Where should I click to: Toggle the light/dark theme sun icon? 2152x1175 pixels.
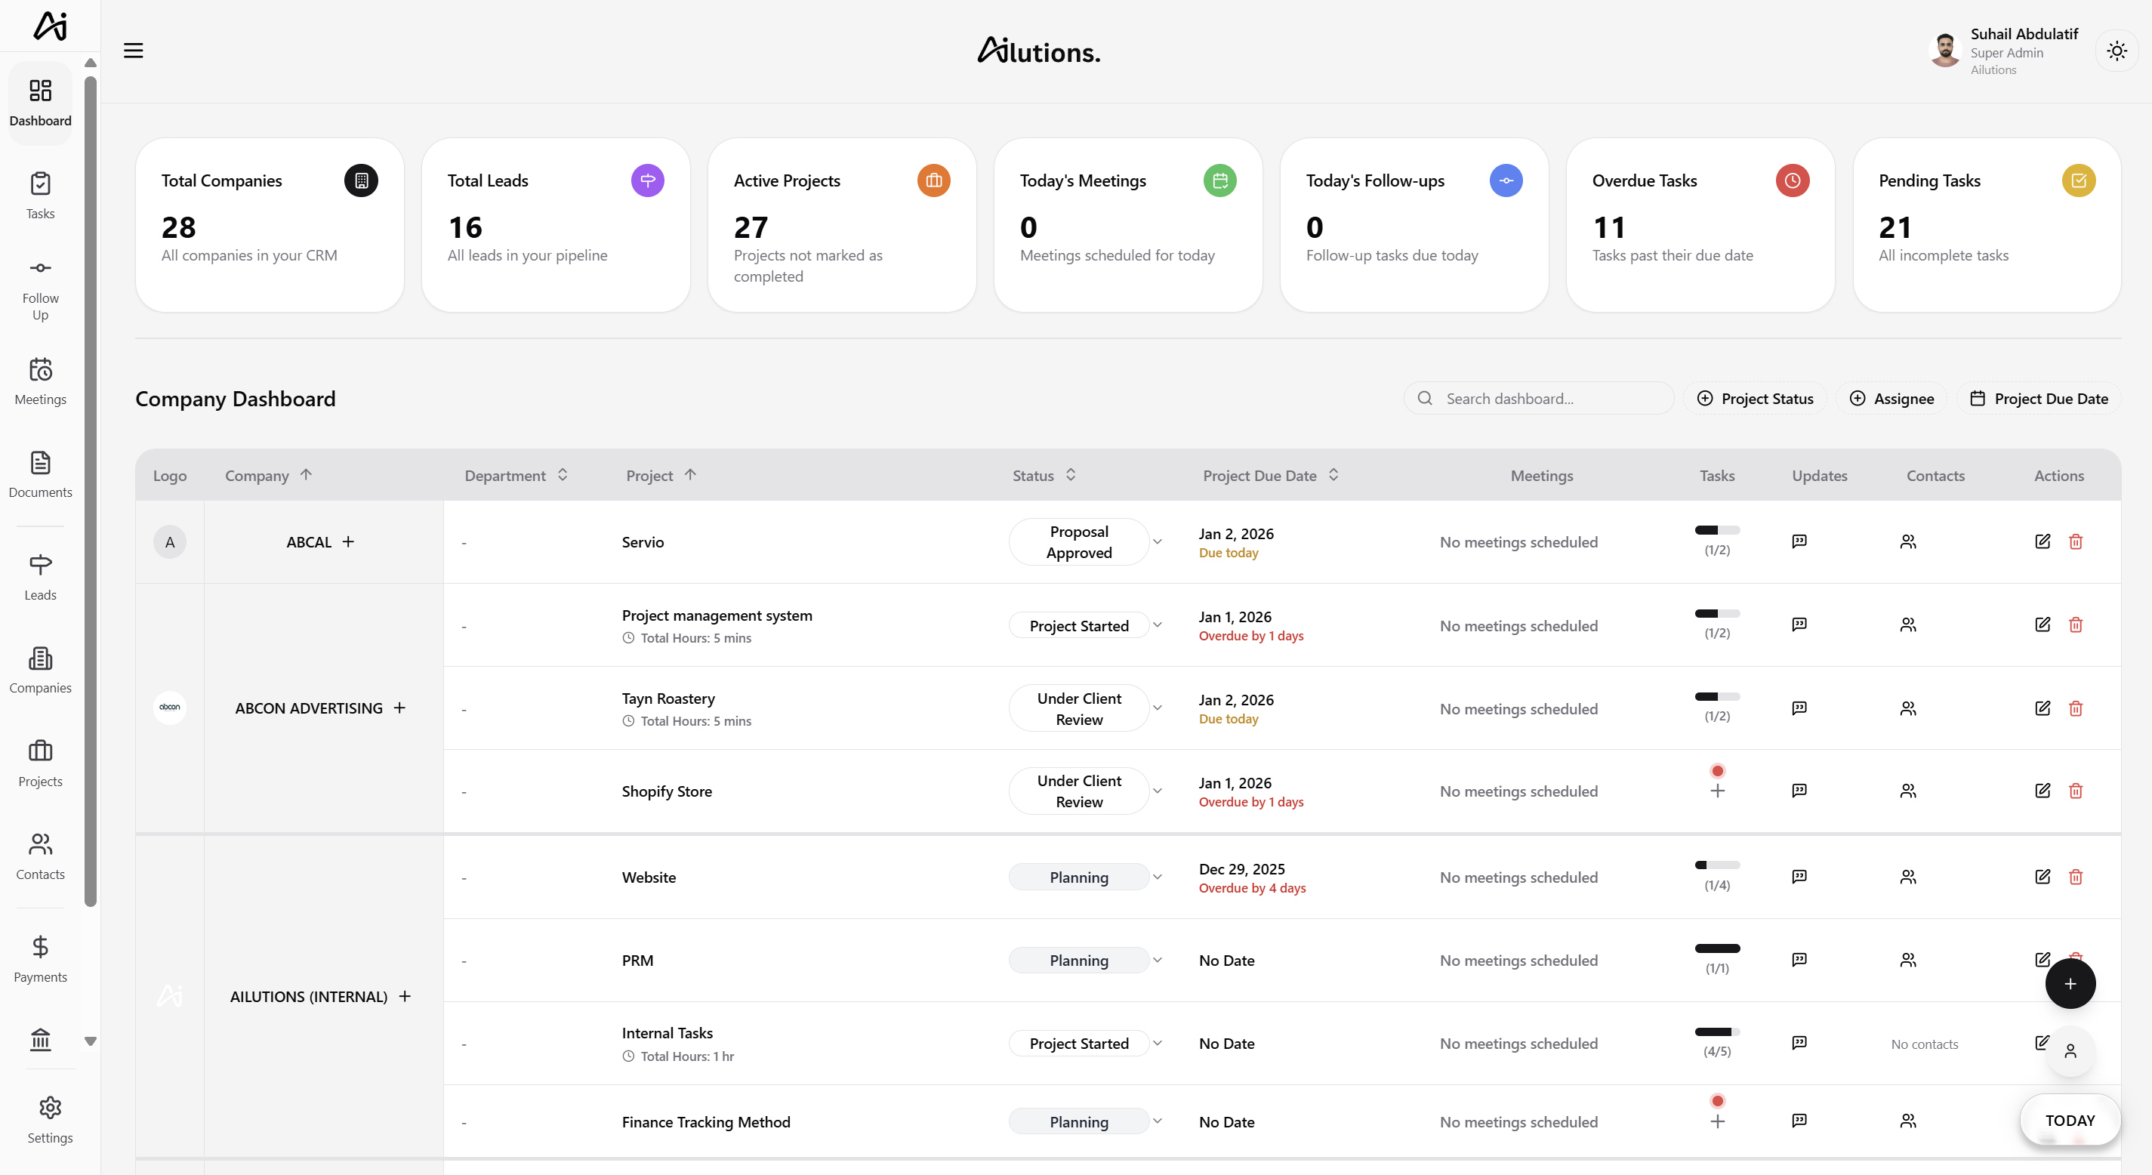coord(2116,51)
